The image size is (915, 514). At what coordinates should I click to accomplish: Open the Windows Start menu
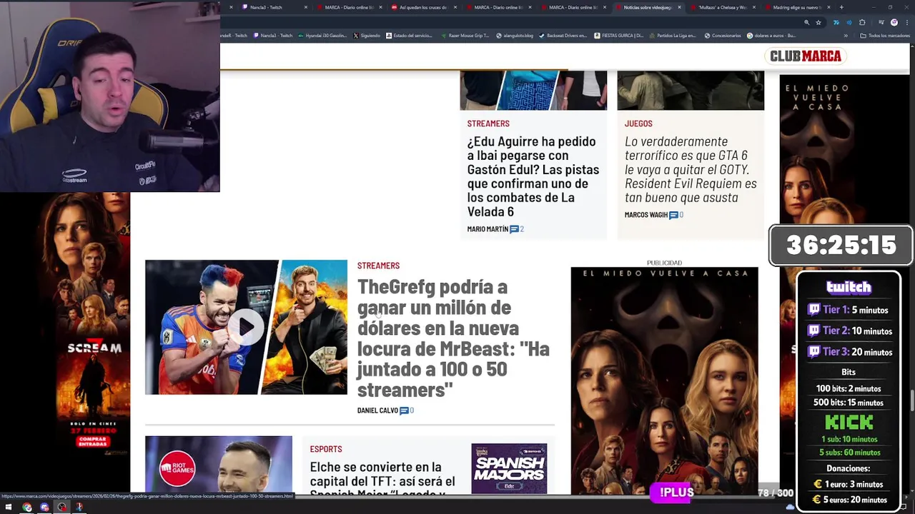point(9,508)
